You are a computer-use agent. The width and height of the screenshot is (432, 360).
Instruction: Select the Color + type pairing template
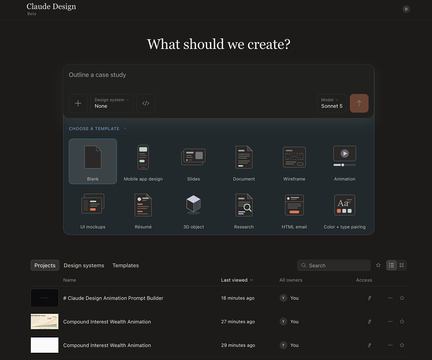coord(344,210)
